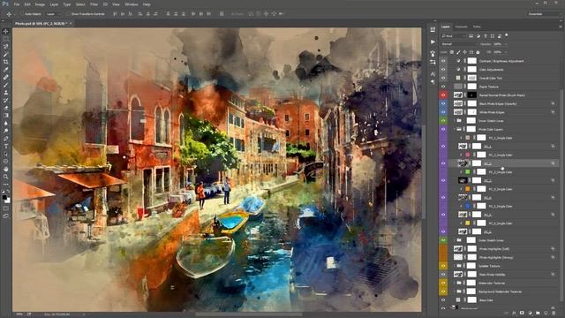Image resolution: width=565 pixels, height=318 pixels.
Task: Click the blue PC_5_Single Color fill swatch
Action: pos(468,206)
